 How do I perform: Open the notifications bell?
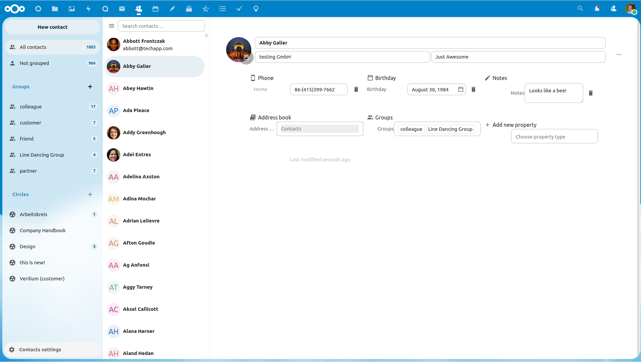click(597, 9)
